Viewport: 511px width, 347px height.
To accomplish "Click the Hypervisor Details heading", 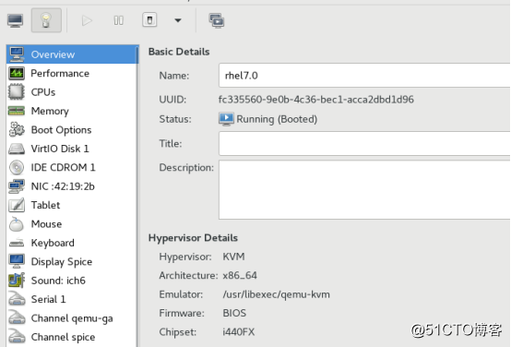I will [x=193, y=238].
